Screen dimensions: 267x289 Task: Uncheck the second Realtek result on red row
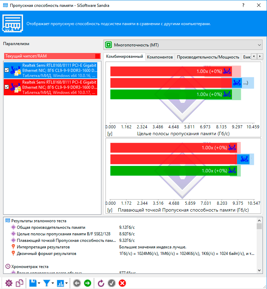click(7, 87)
